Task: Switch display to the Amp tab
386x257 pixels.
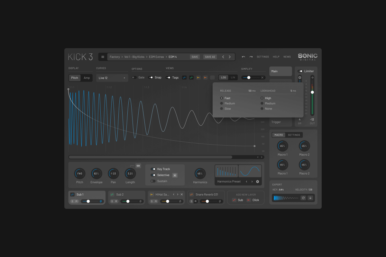Action: (x=87, y=78)
